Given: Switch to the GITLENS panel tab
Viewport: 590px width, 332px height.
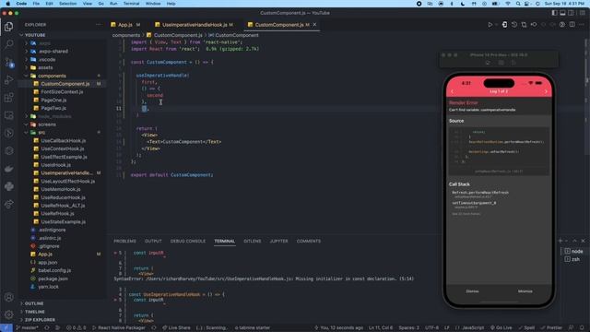Looking at the screenshot, I should pyautogui.click(x=252, y=241).
